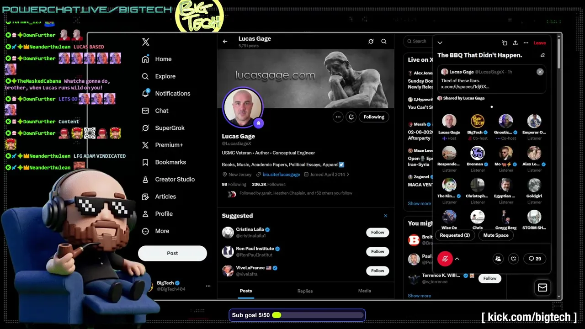
Task: Switch to the Posts tab
Action: pyautogui.click(x=246, y=291)
